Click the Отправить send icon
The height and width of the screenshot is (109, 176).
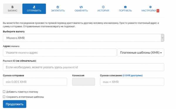(x=34, y=7)
